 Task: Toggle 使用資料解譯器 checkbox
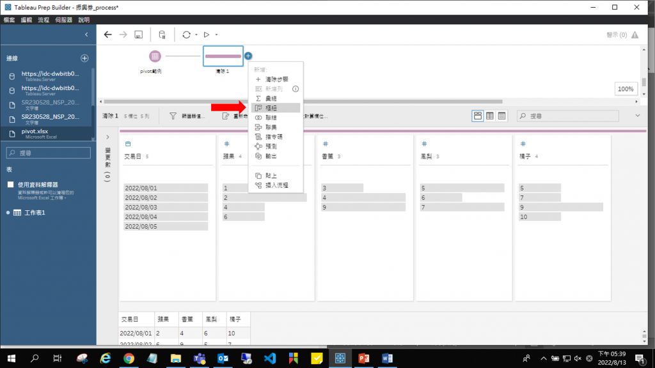pos(10,185)
